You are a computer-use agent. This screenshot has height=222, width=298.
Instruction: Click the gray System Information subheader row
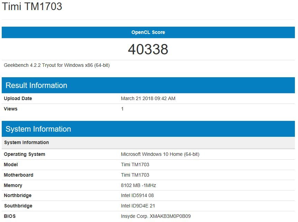coord(148,143)
